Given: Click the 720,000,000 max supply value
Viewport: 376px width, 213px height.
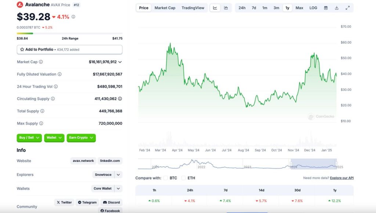Looking at the screenshot, I should [x=110, y=123].
